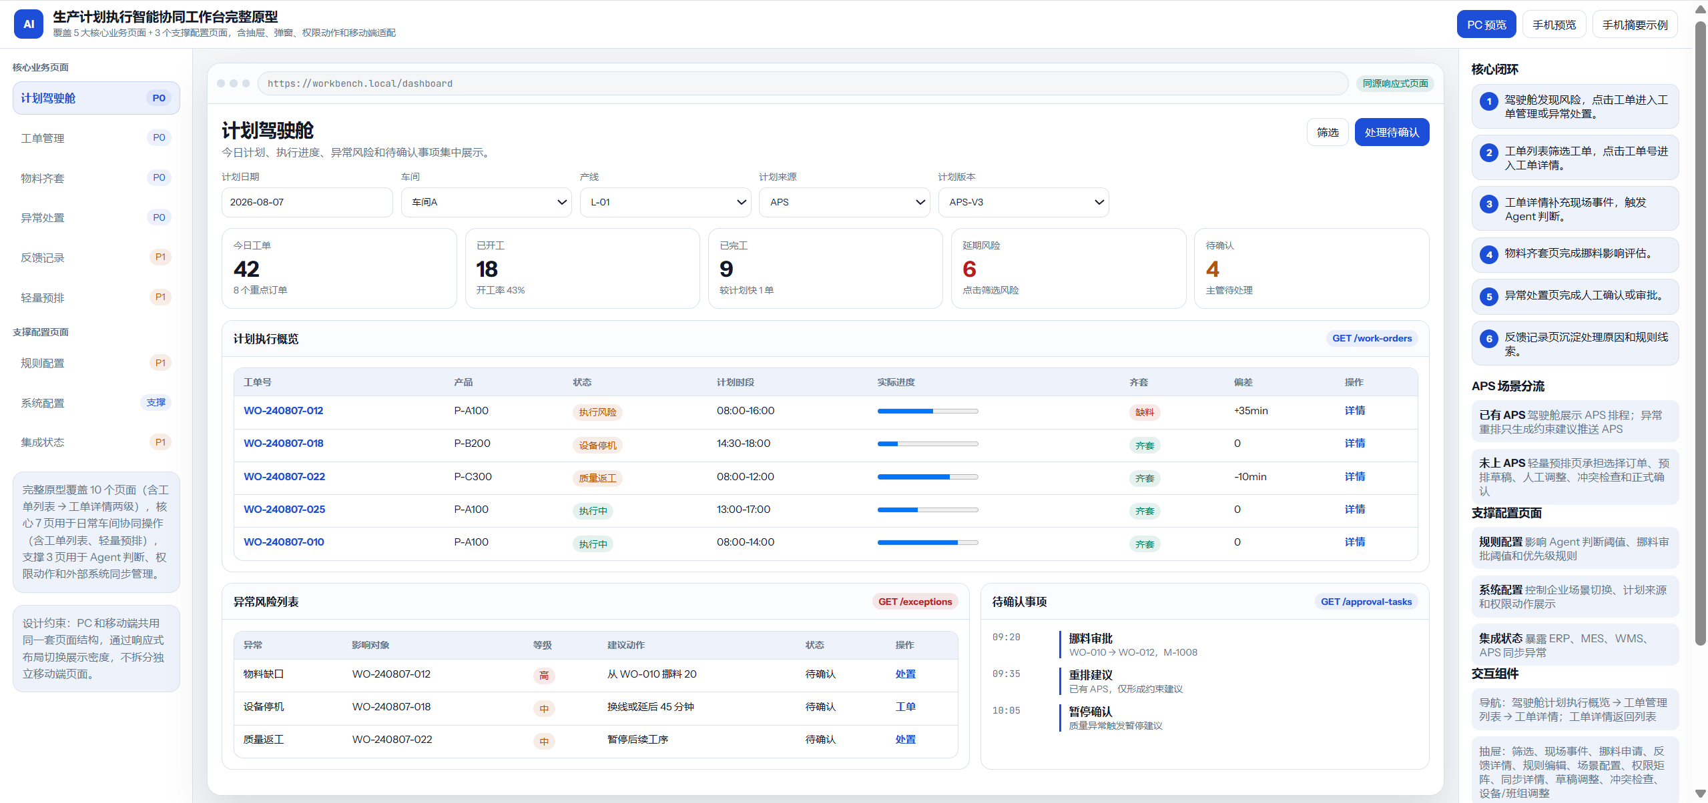Open 工单管理 in the sidebar

tap(96, 138)
